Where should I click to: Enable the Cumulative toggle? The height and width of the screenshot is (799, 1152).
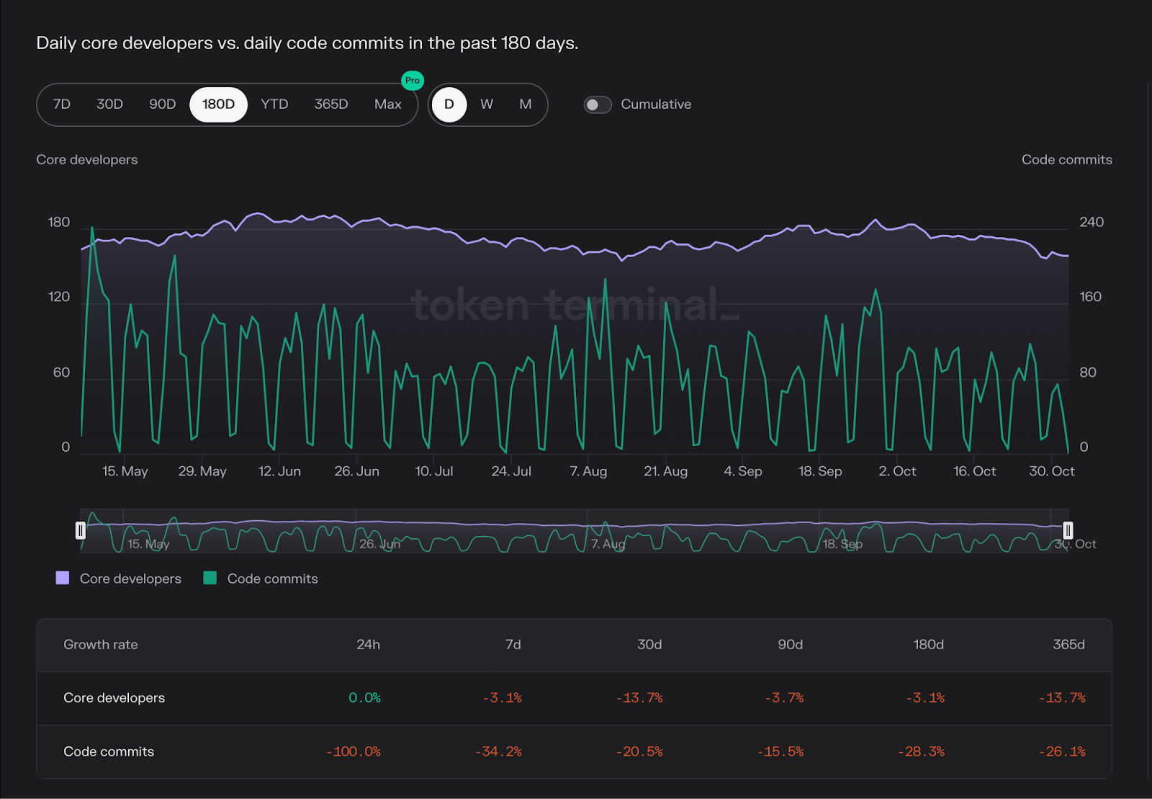pyautogui.click(x=597, y=104)
